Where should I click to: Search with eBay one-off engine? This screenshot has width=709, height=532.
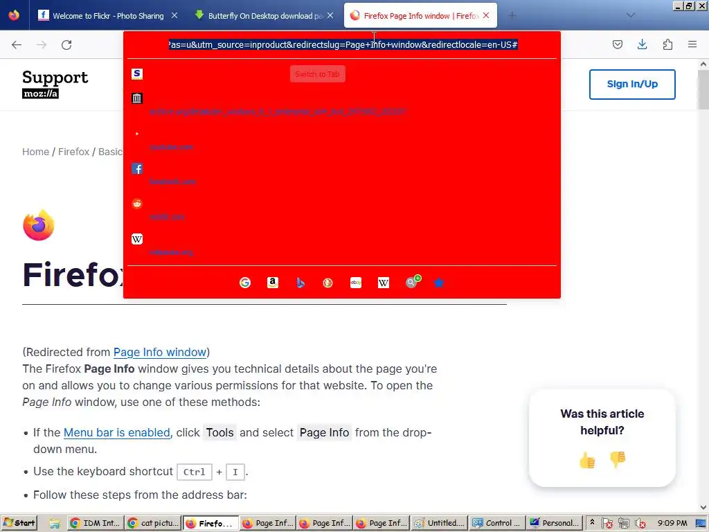[356, 283]
